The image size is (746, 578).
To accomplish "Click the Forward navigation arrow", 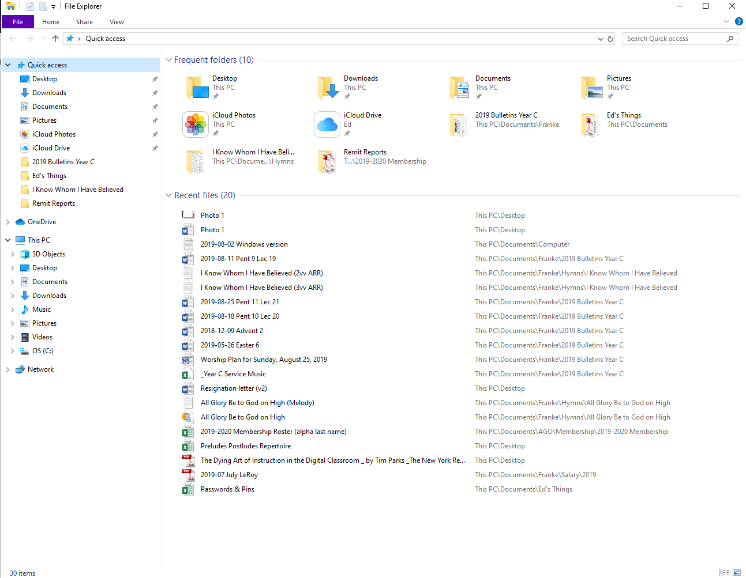I will tap(30, 39).
